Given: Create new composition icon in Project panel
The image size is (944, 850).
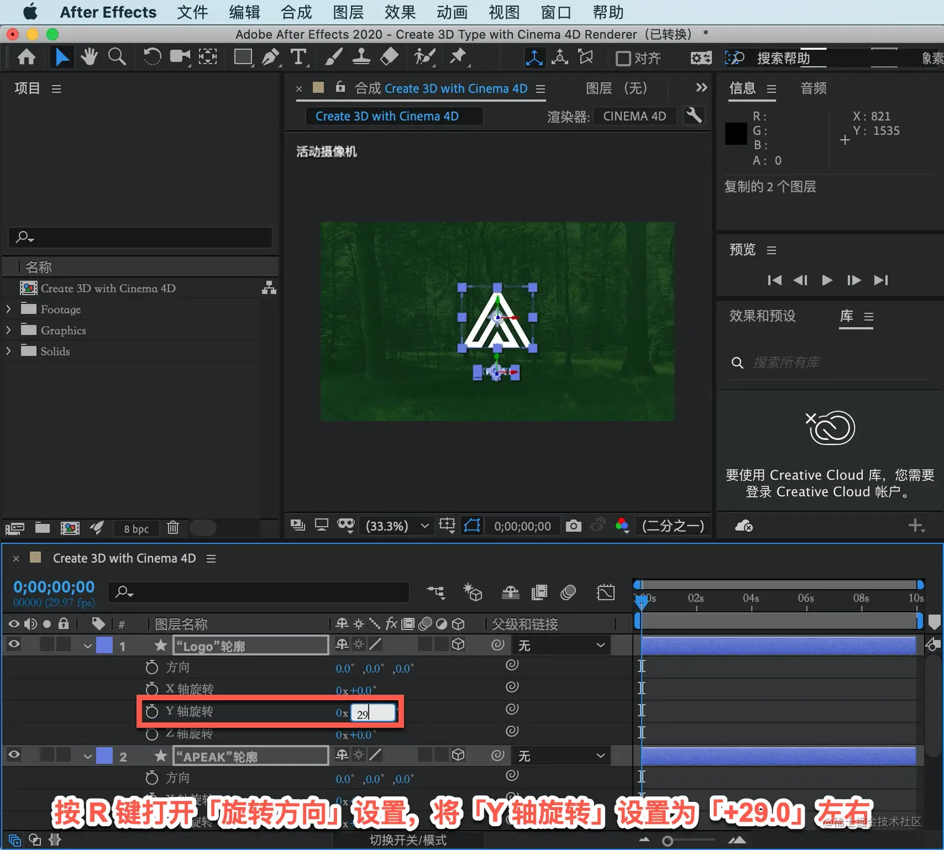Looking at the screenshot, I should pos(70,528).
